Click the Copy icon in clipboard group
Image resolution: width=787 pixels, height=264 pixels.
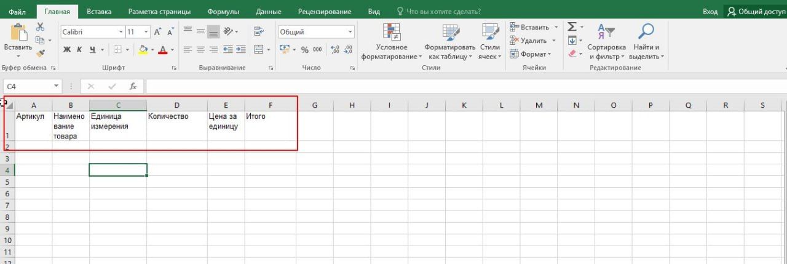pyautogui.click(x=40, y=40)
